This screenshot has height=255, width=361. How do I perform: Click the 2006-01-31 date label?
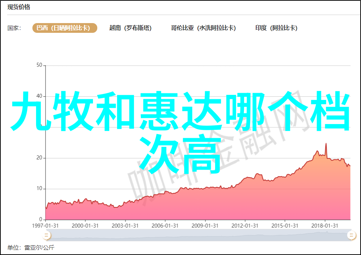tap(165, 225)
